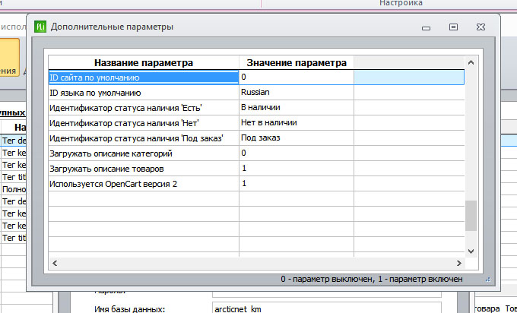Click the 'Под заказ' value cell
This screenshot has height=313, width=517.
pos(297,138)
